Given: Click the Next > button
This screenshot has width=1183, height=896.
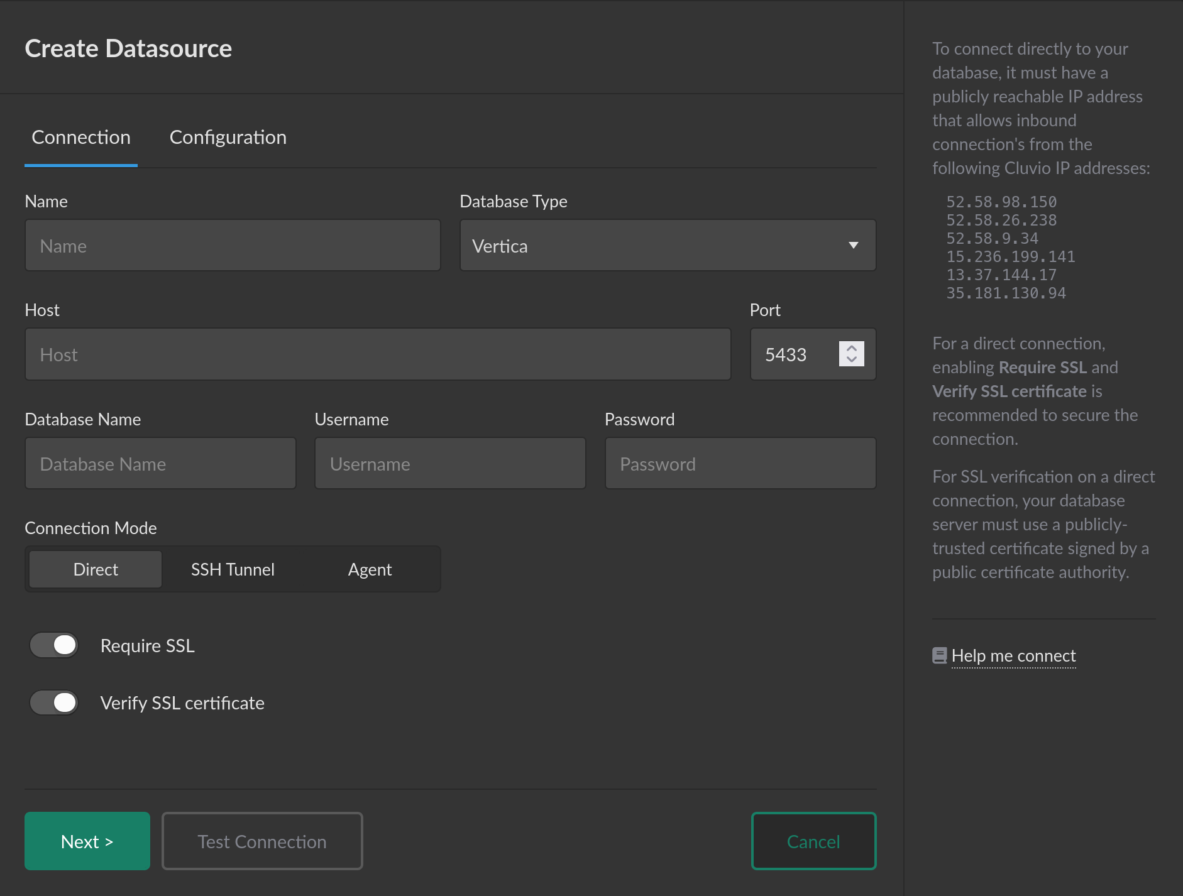Looking at the screenshot, I should [x=87, y=841].
